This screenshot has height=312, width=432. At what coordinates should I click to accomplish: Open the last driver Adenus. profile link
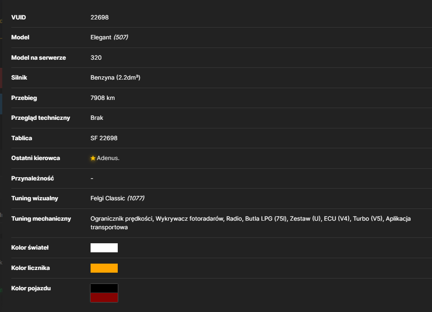[x=108, y=158]
